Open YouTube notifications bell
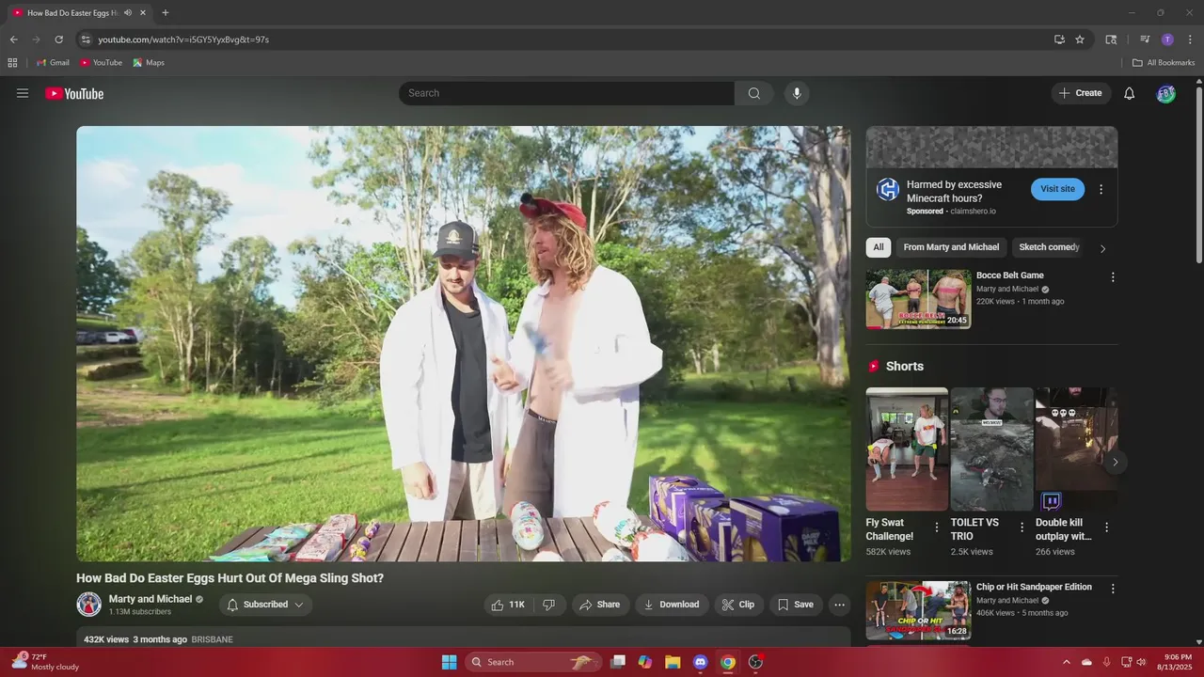 tap(1130, 93)
